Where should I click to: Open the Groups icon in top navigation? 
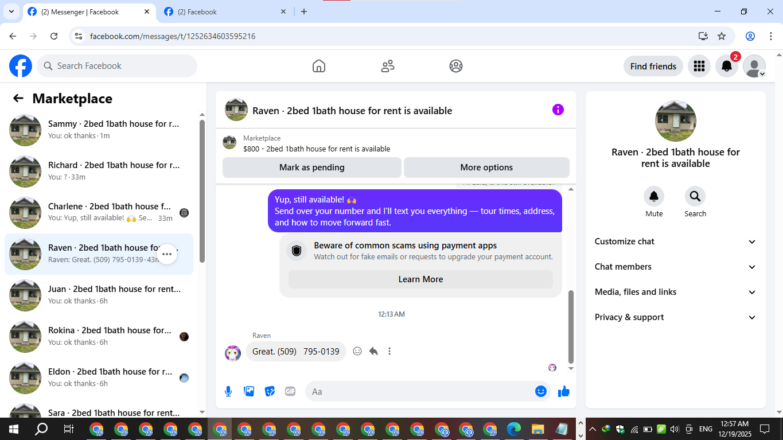[456, 66]
